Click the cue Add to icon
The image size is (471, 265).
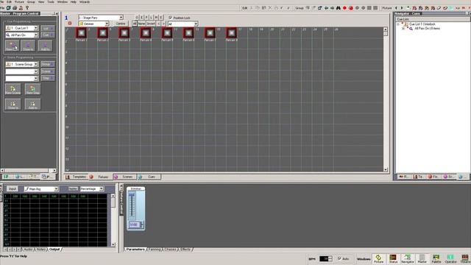[45, 46]
